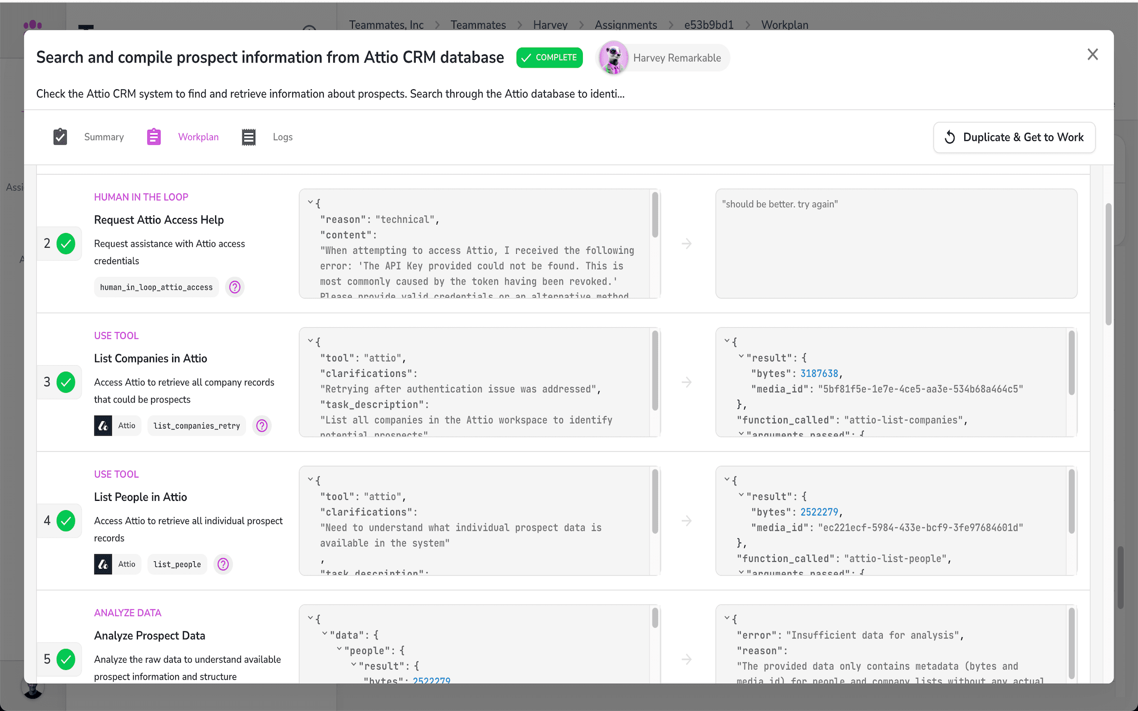Collapse "data" node in Analyze Prospect input
The width and height of the screenshot is (1138, 711).
point(324,634)
